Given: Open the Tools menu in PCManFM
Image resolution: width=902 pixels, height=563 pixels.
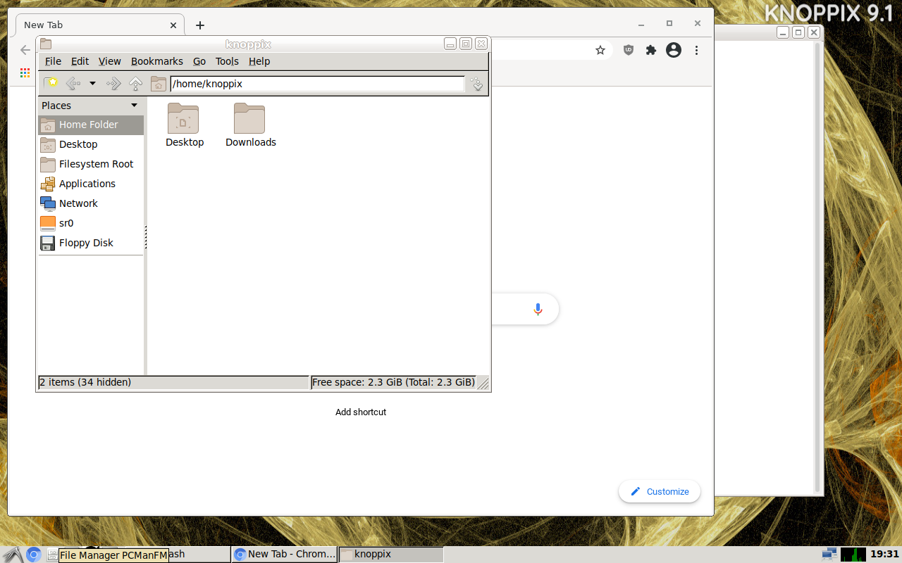Looking at the screenshot, I should (227, 61).
